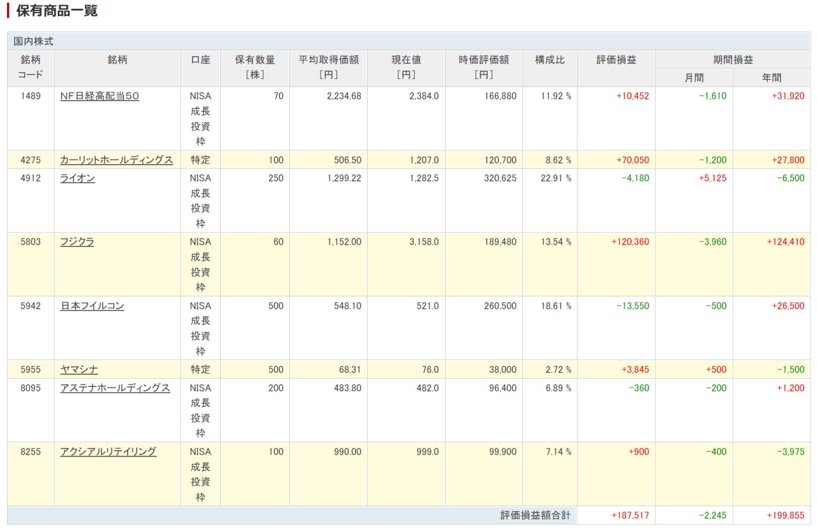Viewport: 817px width, 531px height.
Task: Open the NF日経高配当50 stock link
Action: click(x=99, y=96)
